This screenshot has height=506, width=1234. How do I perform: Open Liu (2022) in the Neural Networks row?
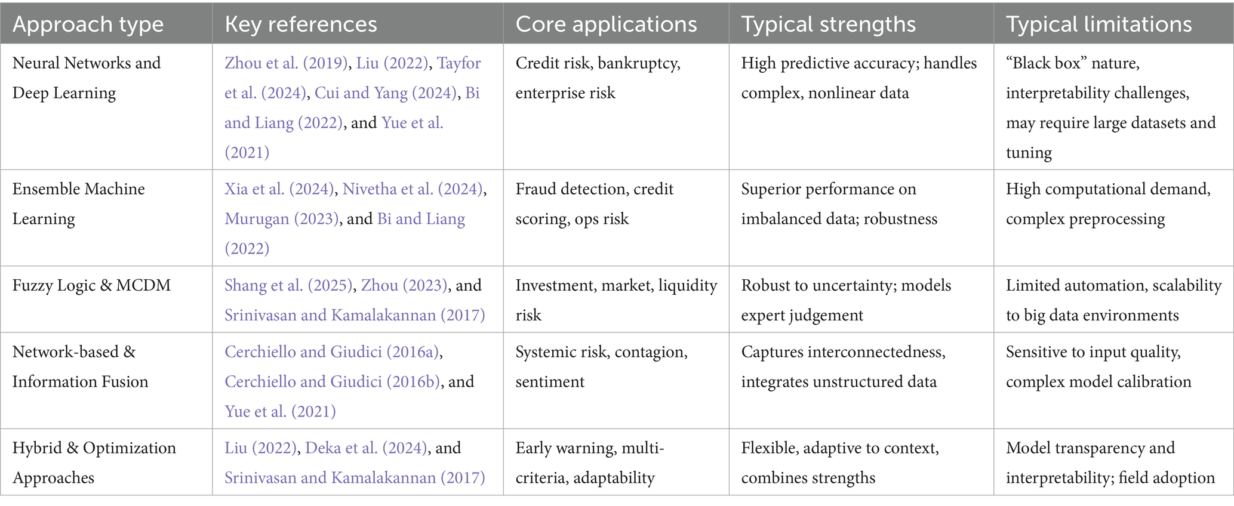[393, 63]
